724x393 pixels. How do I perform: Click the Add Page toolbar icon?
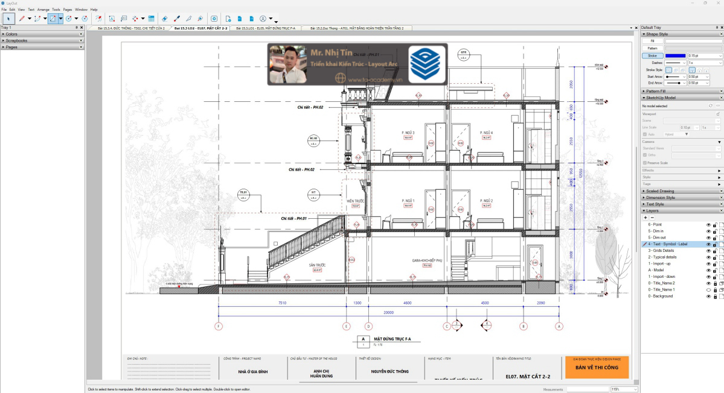(x=228, y=19)
